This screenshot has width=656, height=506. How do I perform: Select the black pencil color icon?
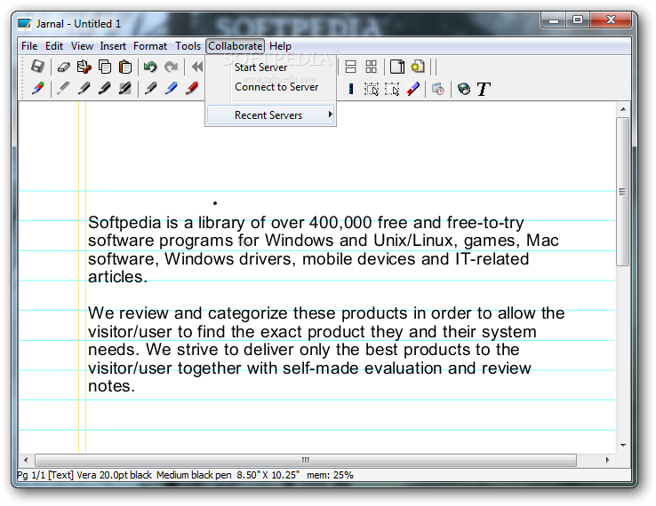150,88
